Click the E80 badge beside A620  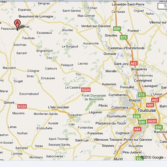142,122
